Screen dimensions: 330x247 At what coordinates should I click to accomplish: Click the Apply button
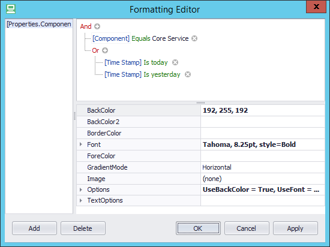pyautogui.click(x=295, y=228)
